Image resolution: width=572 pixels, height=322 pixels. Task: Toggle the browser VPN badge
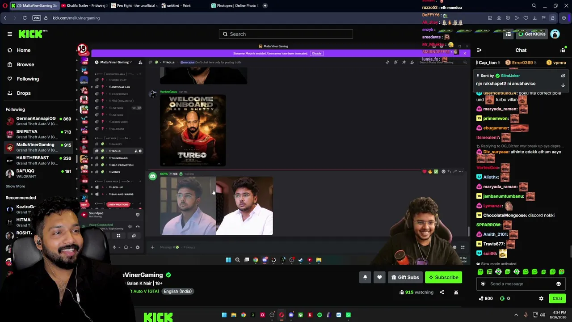(37, 18)
